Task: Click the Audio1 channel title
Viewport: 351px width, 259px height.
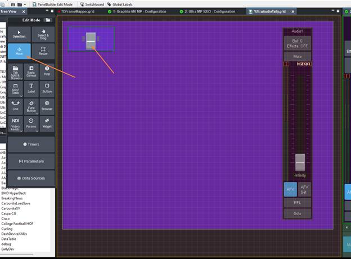Action: (297, 31)
